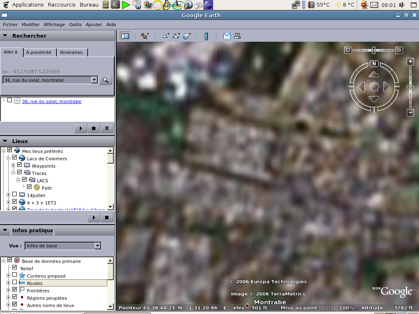419x314 pixels.
Task: Collapse the Infos pratiques panel
Action: click(5, 230)
